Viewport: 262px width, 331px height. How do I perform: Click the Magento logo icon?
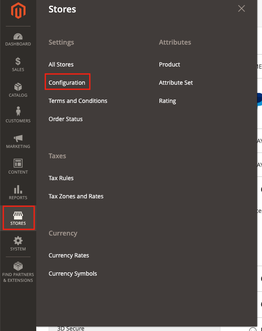pos(18,10)
